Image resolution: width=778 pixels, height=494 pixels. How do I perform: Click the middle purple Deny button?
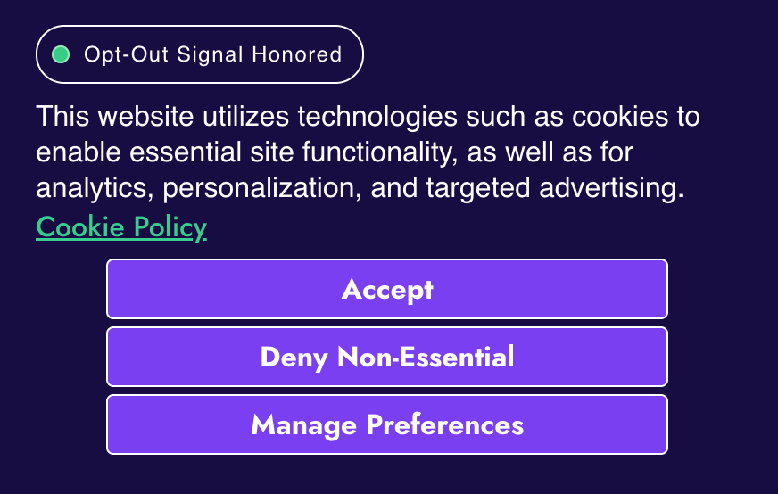pos(387,357)
